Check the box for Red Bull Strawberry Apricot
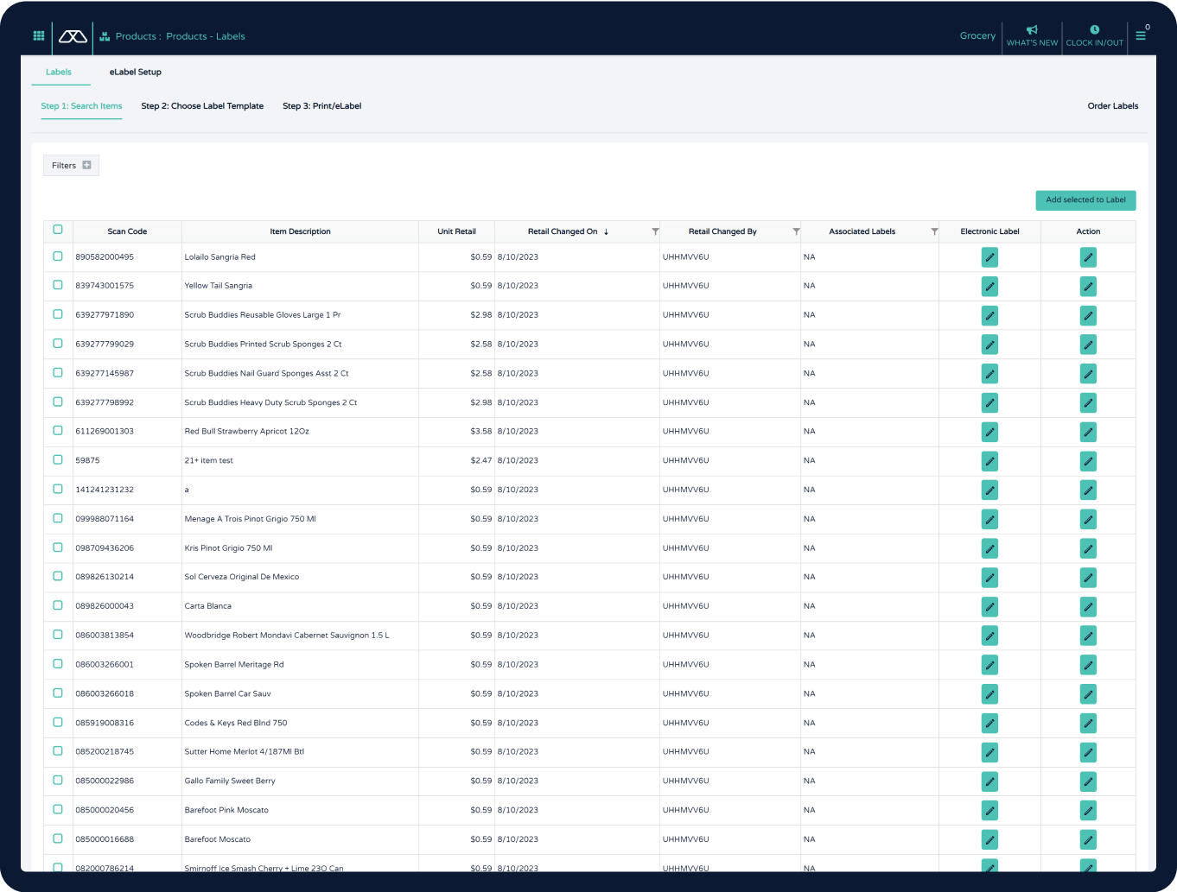This screenshot has height=892, width=1177. pyautogui.click(x=58, y=431)
